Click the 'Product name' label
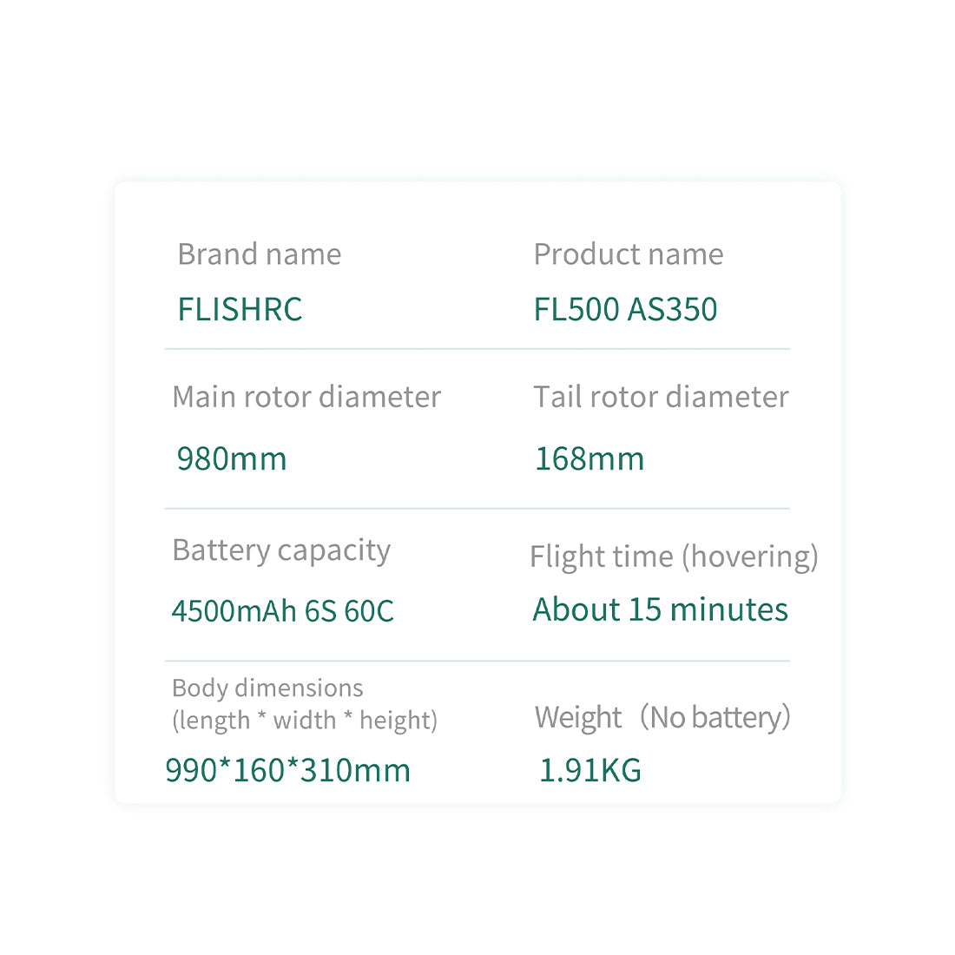 (x=628, y=254)
